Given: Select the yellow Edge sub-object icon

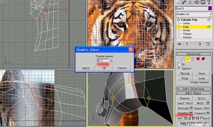Looking at the screenshot, I should pos(187,59).
